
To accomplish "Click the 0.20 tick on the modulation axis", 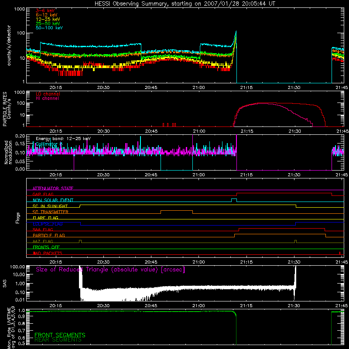I will (x=20, y=136).
